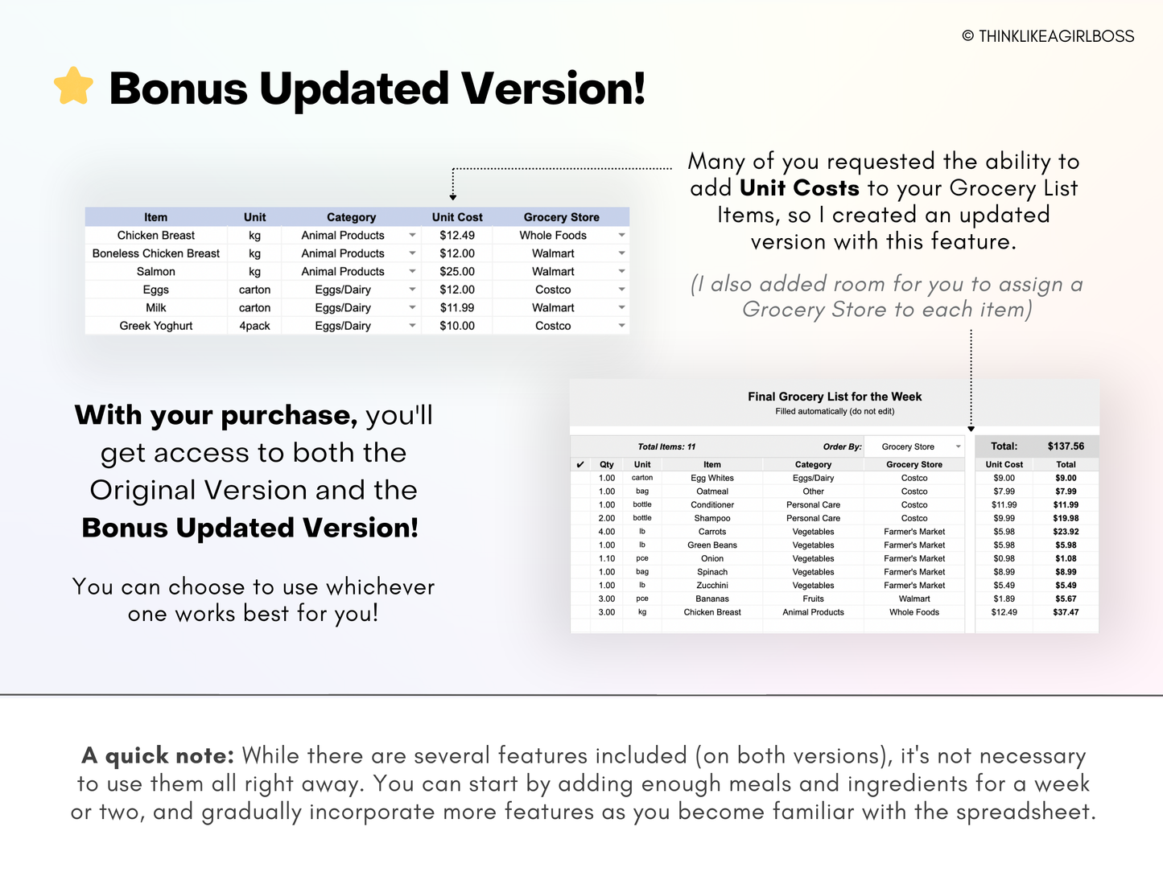Screen dimensions: 1163x872
Task: Click the Unit Cost column header
Action: tap(1004, 464)
